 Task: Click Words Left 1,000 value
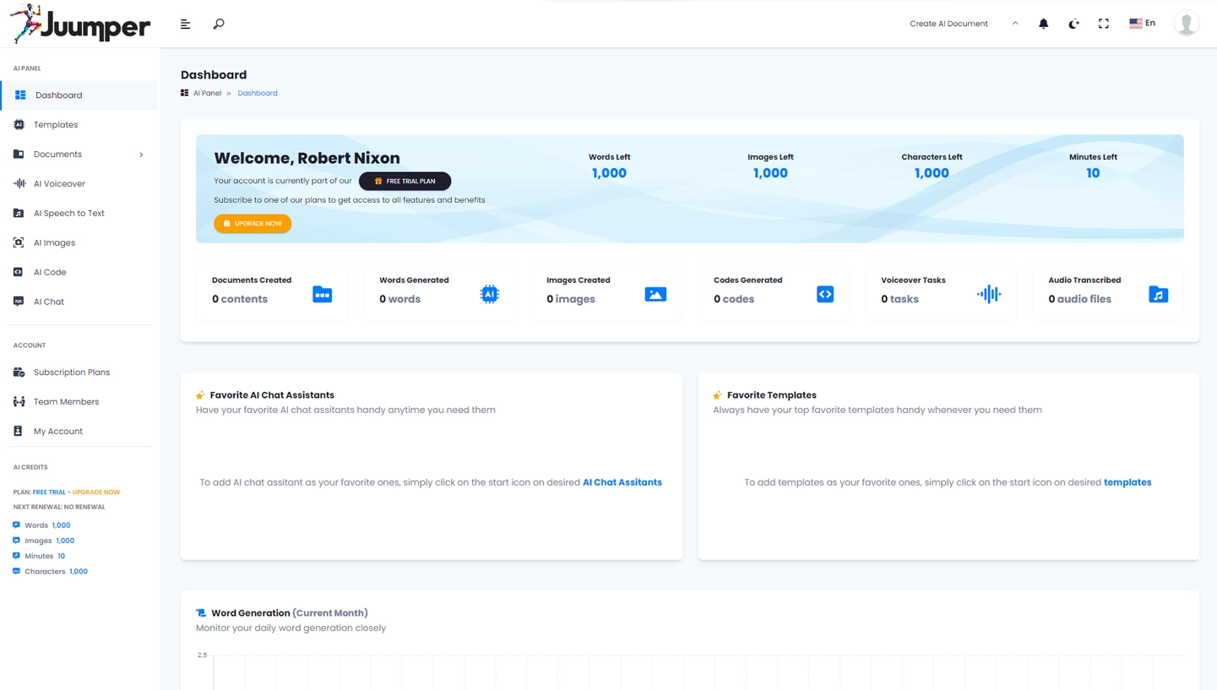click(x=609, y=173)
